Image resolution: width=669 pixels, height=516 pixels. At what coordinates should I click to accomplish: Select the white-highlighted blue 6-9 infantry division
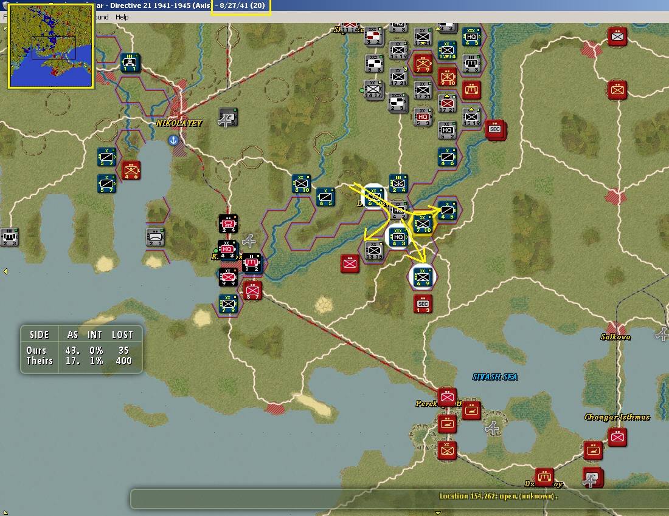tap(423, 277)
